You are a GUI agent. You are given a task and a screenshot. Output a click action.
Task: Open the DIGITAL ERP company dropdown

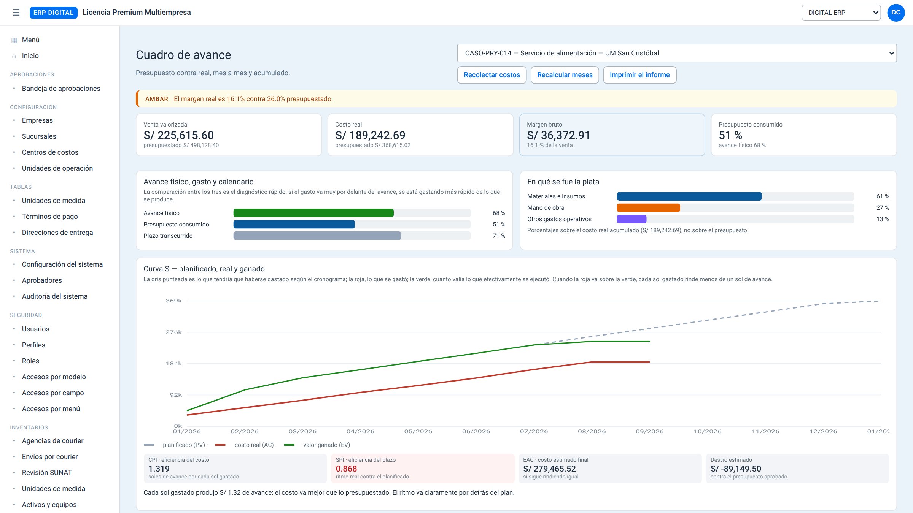pos(841,13)
